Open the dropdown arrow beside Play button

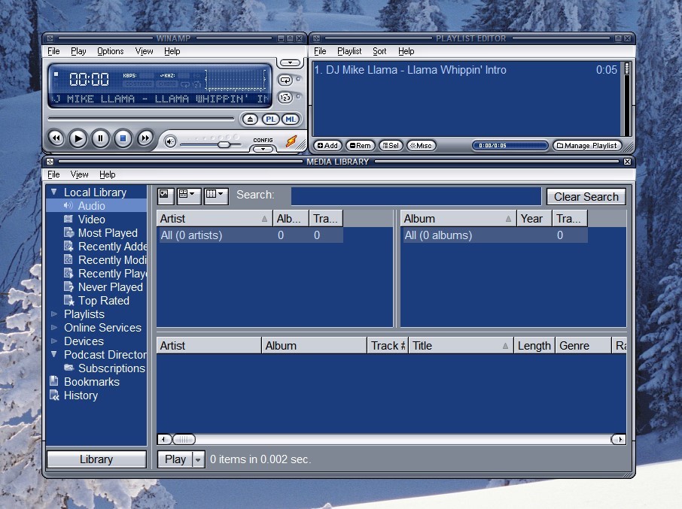pyautogui.click(x=199, y=459)
